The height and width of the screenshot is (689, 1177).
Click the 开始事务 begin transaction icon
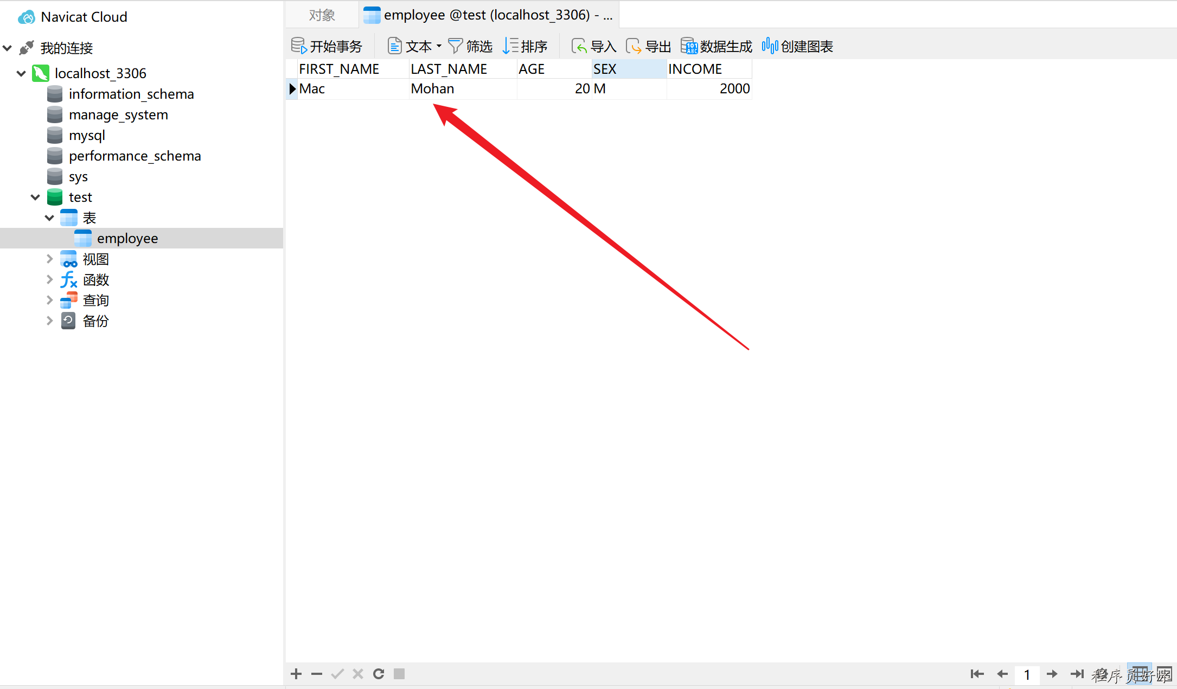click(x=299, y=46)
